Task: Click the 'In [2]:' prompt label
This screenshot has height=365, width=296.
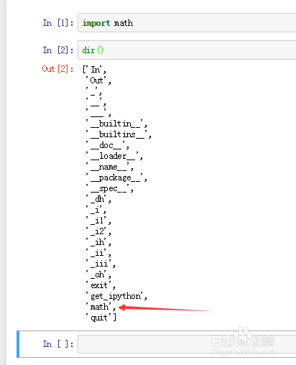Action: [x=58, y=50]
